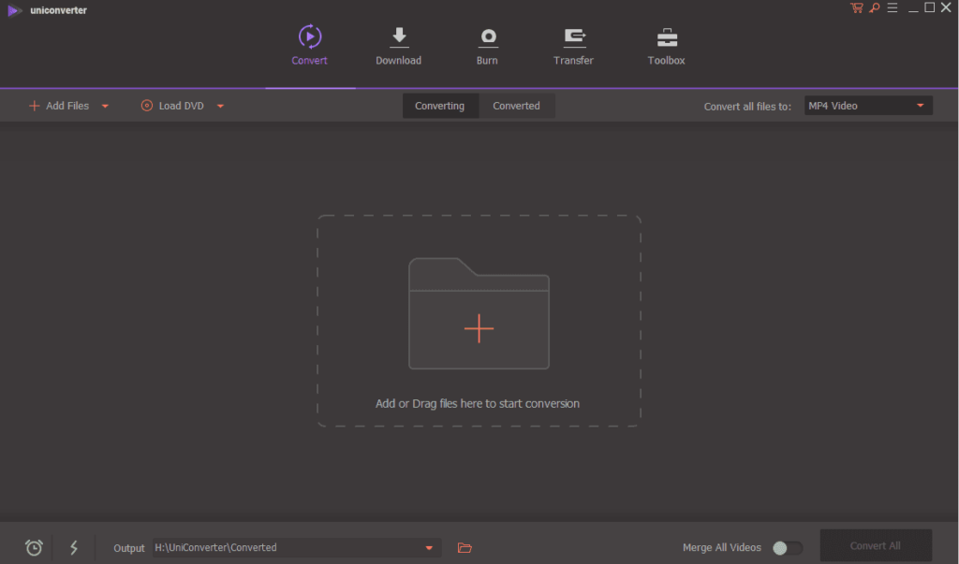Open the shopping cart purchase icon
Image resolution: width=959 pixels, height=564 pixels.
click(x=856, y=7)
